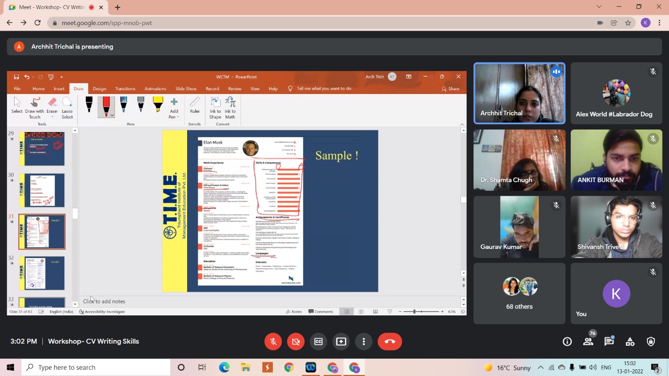Click the red leave call button
The width and height of the screenshot is (669, 376).
(x=389, y=342)
